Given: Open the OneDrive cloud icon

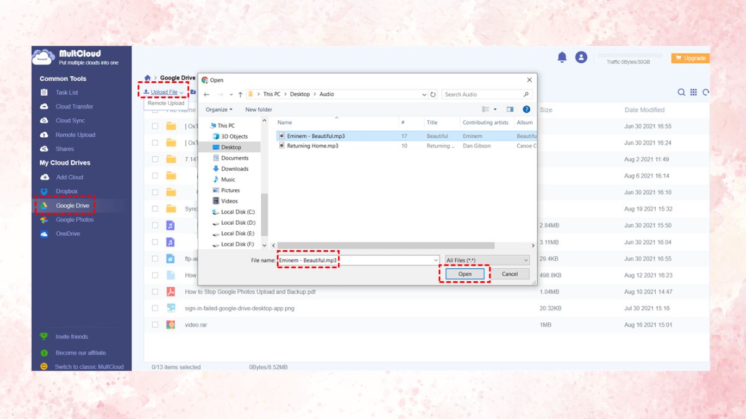Looking at the screenshot, I should click(x=44, y=234).
